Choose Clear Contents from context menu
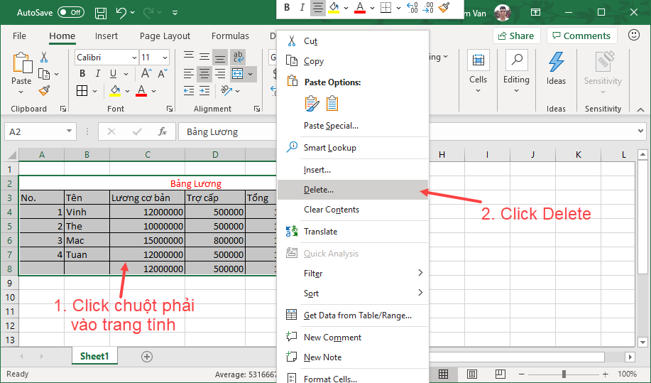Viewport: 651px width, 383px height. coord(353,210)
